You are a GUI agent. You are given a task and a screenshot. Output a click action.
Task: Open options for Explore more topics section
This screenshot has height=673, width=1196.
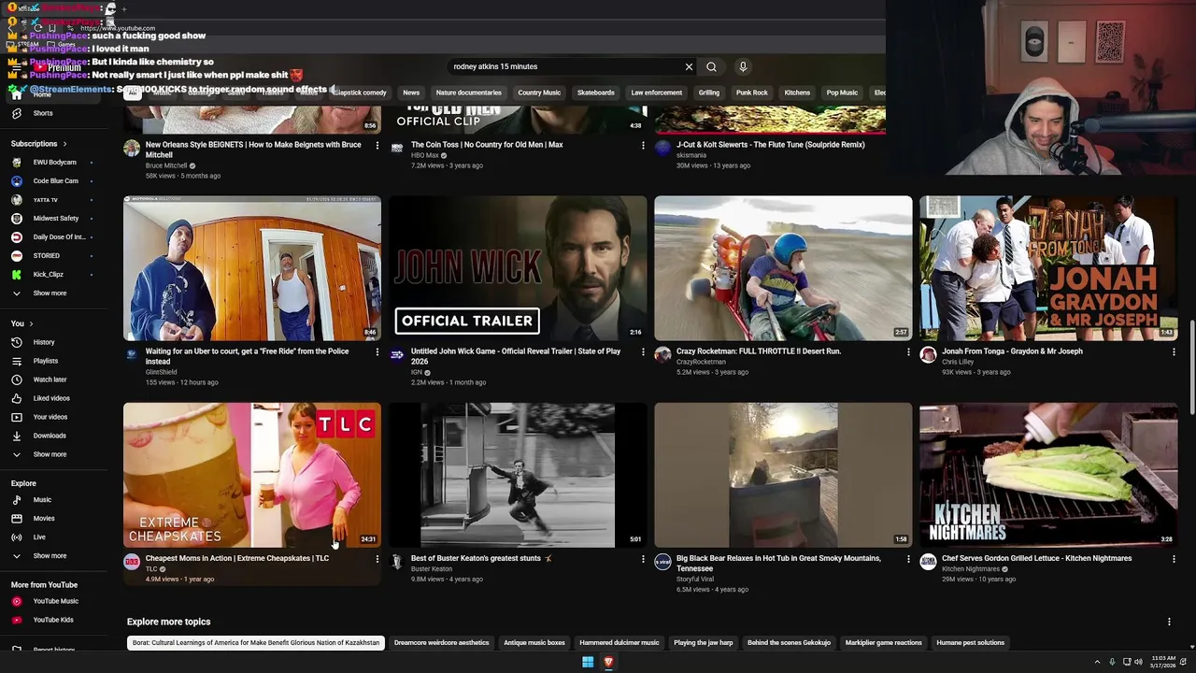[x=1169, y=622]
